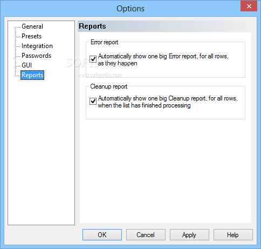Click the Options title bar text
This screenshot has width=261, height=249.
(130, 9)
